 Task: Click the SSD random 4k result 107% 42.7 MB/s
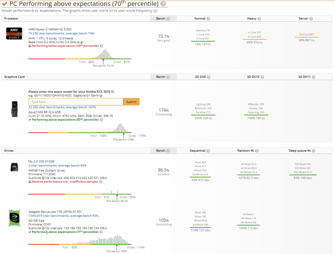pyautogui.click(x=249, y=178)
